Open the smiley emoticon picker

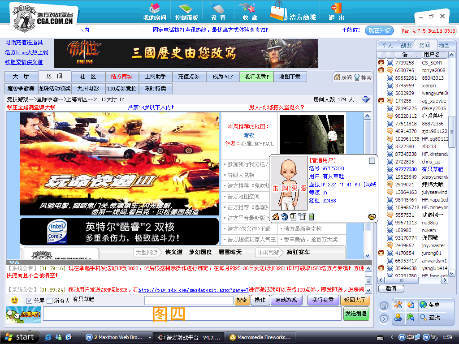[x=14, y=300]
